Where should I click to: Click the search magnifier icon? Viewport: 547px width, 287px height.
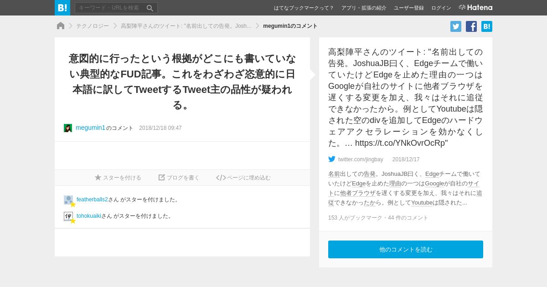[x=150, y=8]
